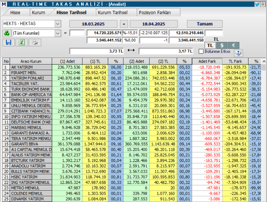Sort by (1) TL column header
Image resolution: width=267 pixels, height=202 pixels.
pos(95,61)
